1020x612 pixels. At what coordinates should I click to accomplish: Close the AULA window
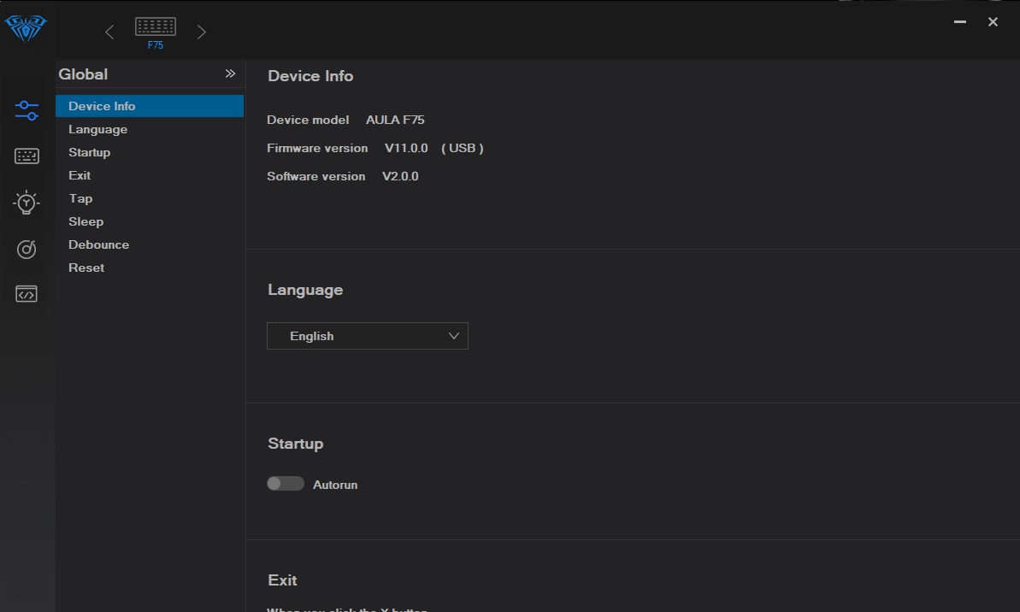click(x=993, y=22)
